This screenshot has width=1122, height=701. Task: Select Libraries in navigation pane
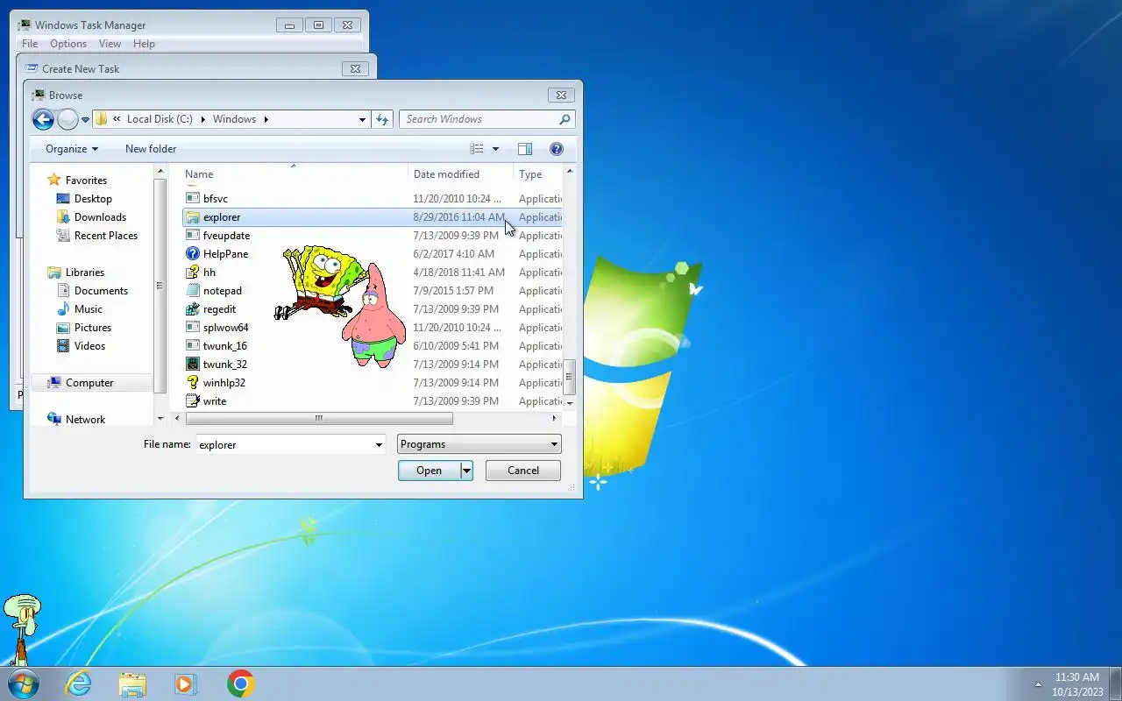pyautogui.click(x=84, y=273)
